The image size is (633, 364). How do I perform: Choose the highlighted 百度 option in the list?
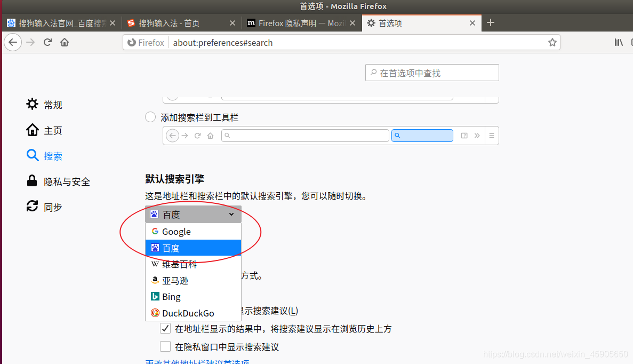(x=194, y=248)
